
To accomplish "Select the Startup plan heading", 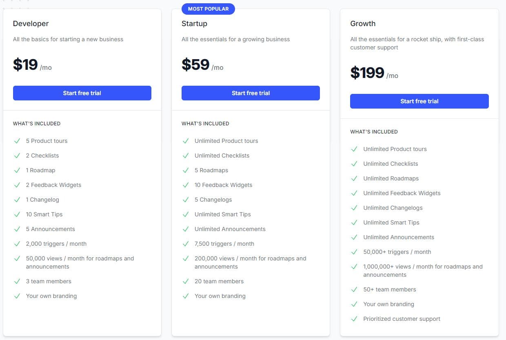I will (x=194, y=24).
